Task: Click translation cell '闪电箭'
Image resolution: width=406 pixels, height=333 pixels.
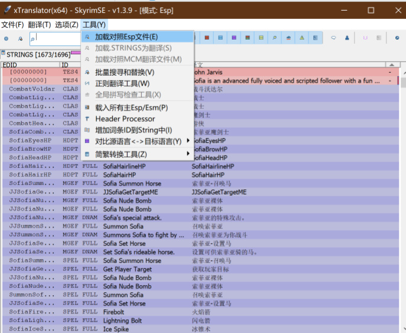Action: point(201,321)
